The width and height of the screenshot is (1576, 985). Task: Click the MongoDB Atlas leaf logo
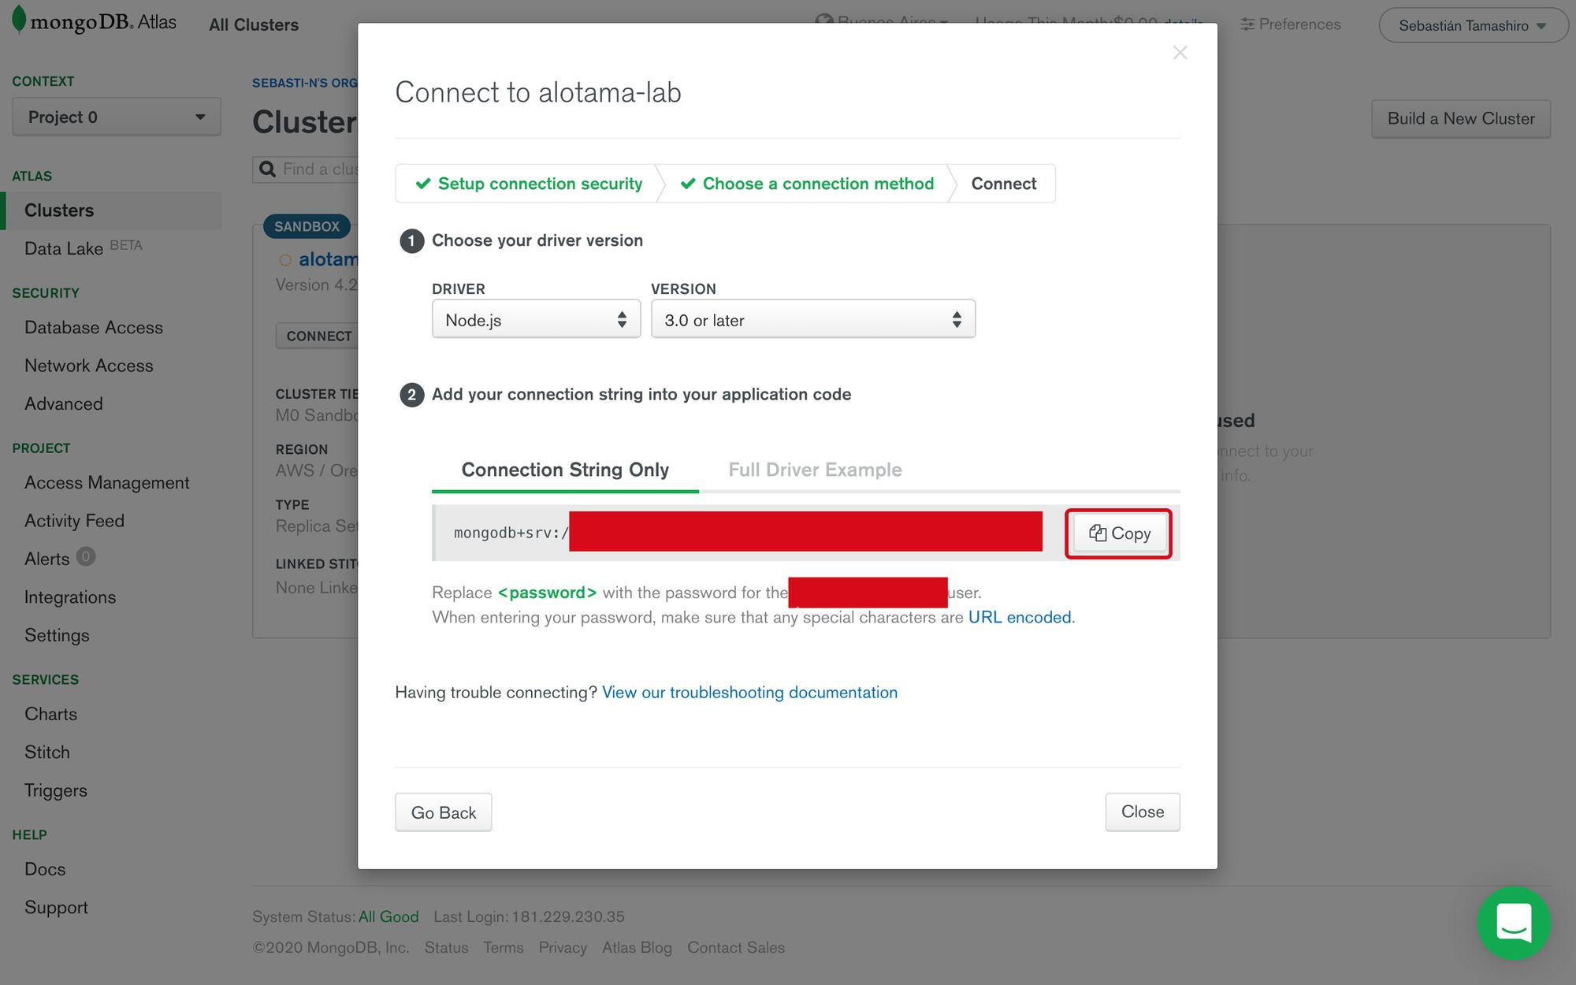[x=19, y=20]
